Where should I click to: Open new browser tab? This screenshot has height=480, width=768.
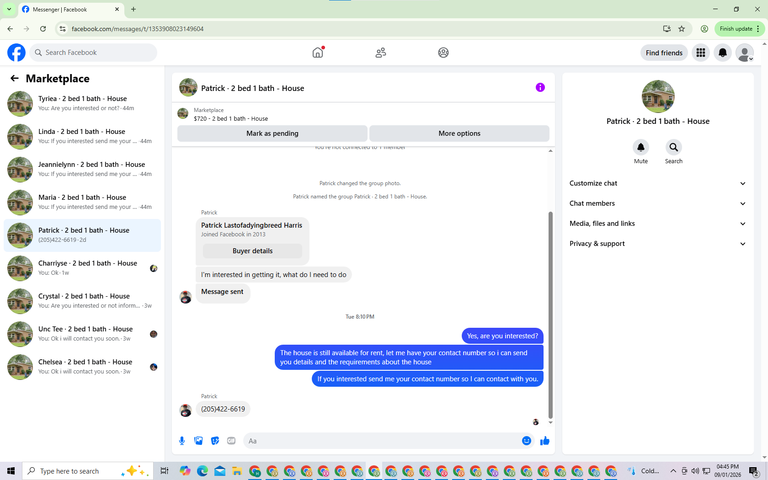coord(133,9)
